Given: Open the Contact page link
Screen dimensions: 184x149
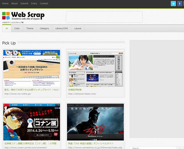Looking at the screenshot, I should 44,3.
